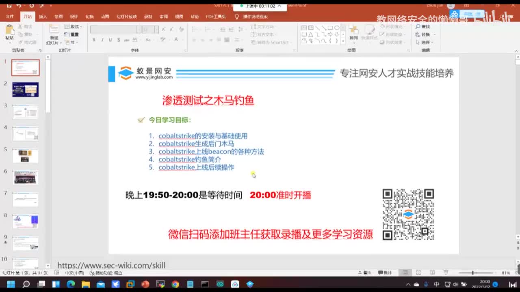Switch to the Insert (插入) tab

tap(43, 17)
